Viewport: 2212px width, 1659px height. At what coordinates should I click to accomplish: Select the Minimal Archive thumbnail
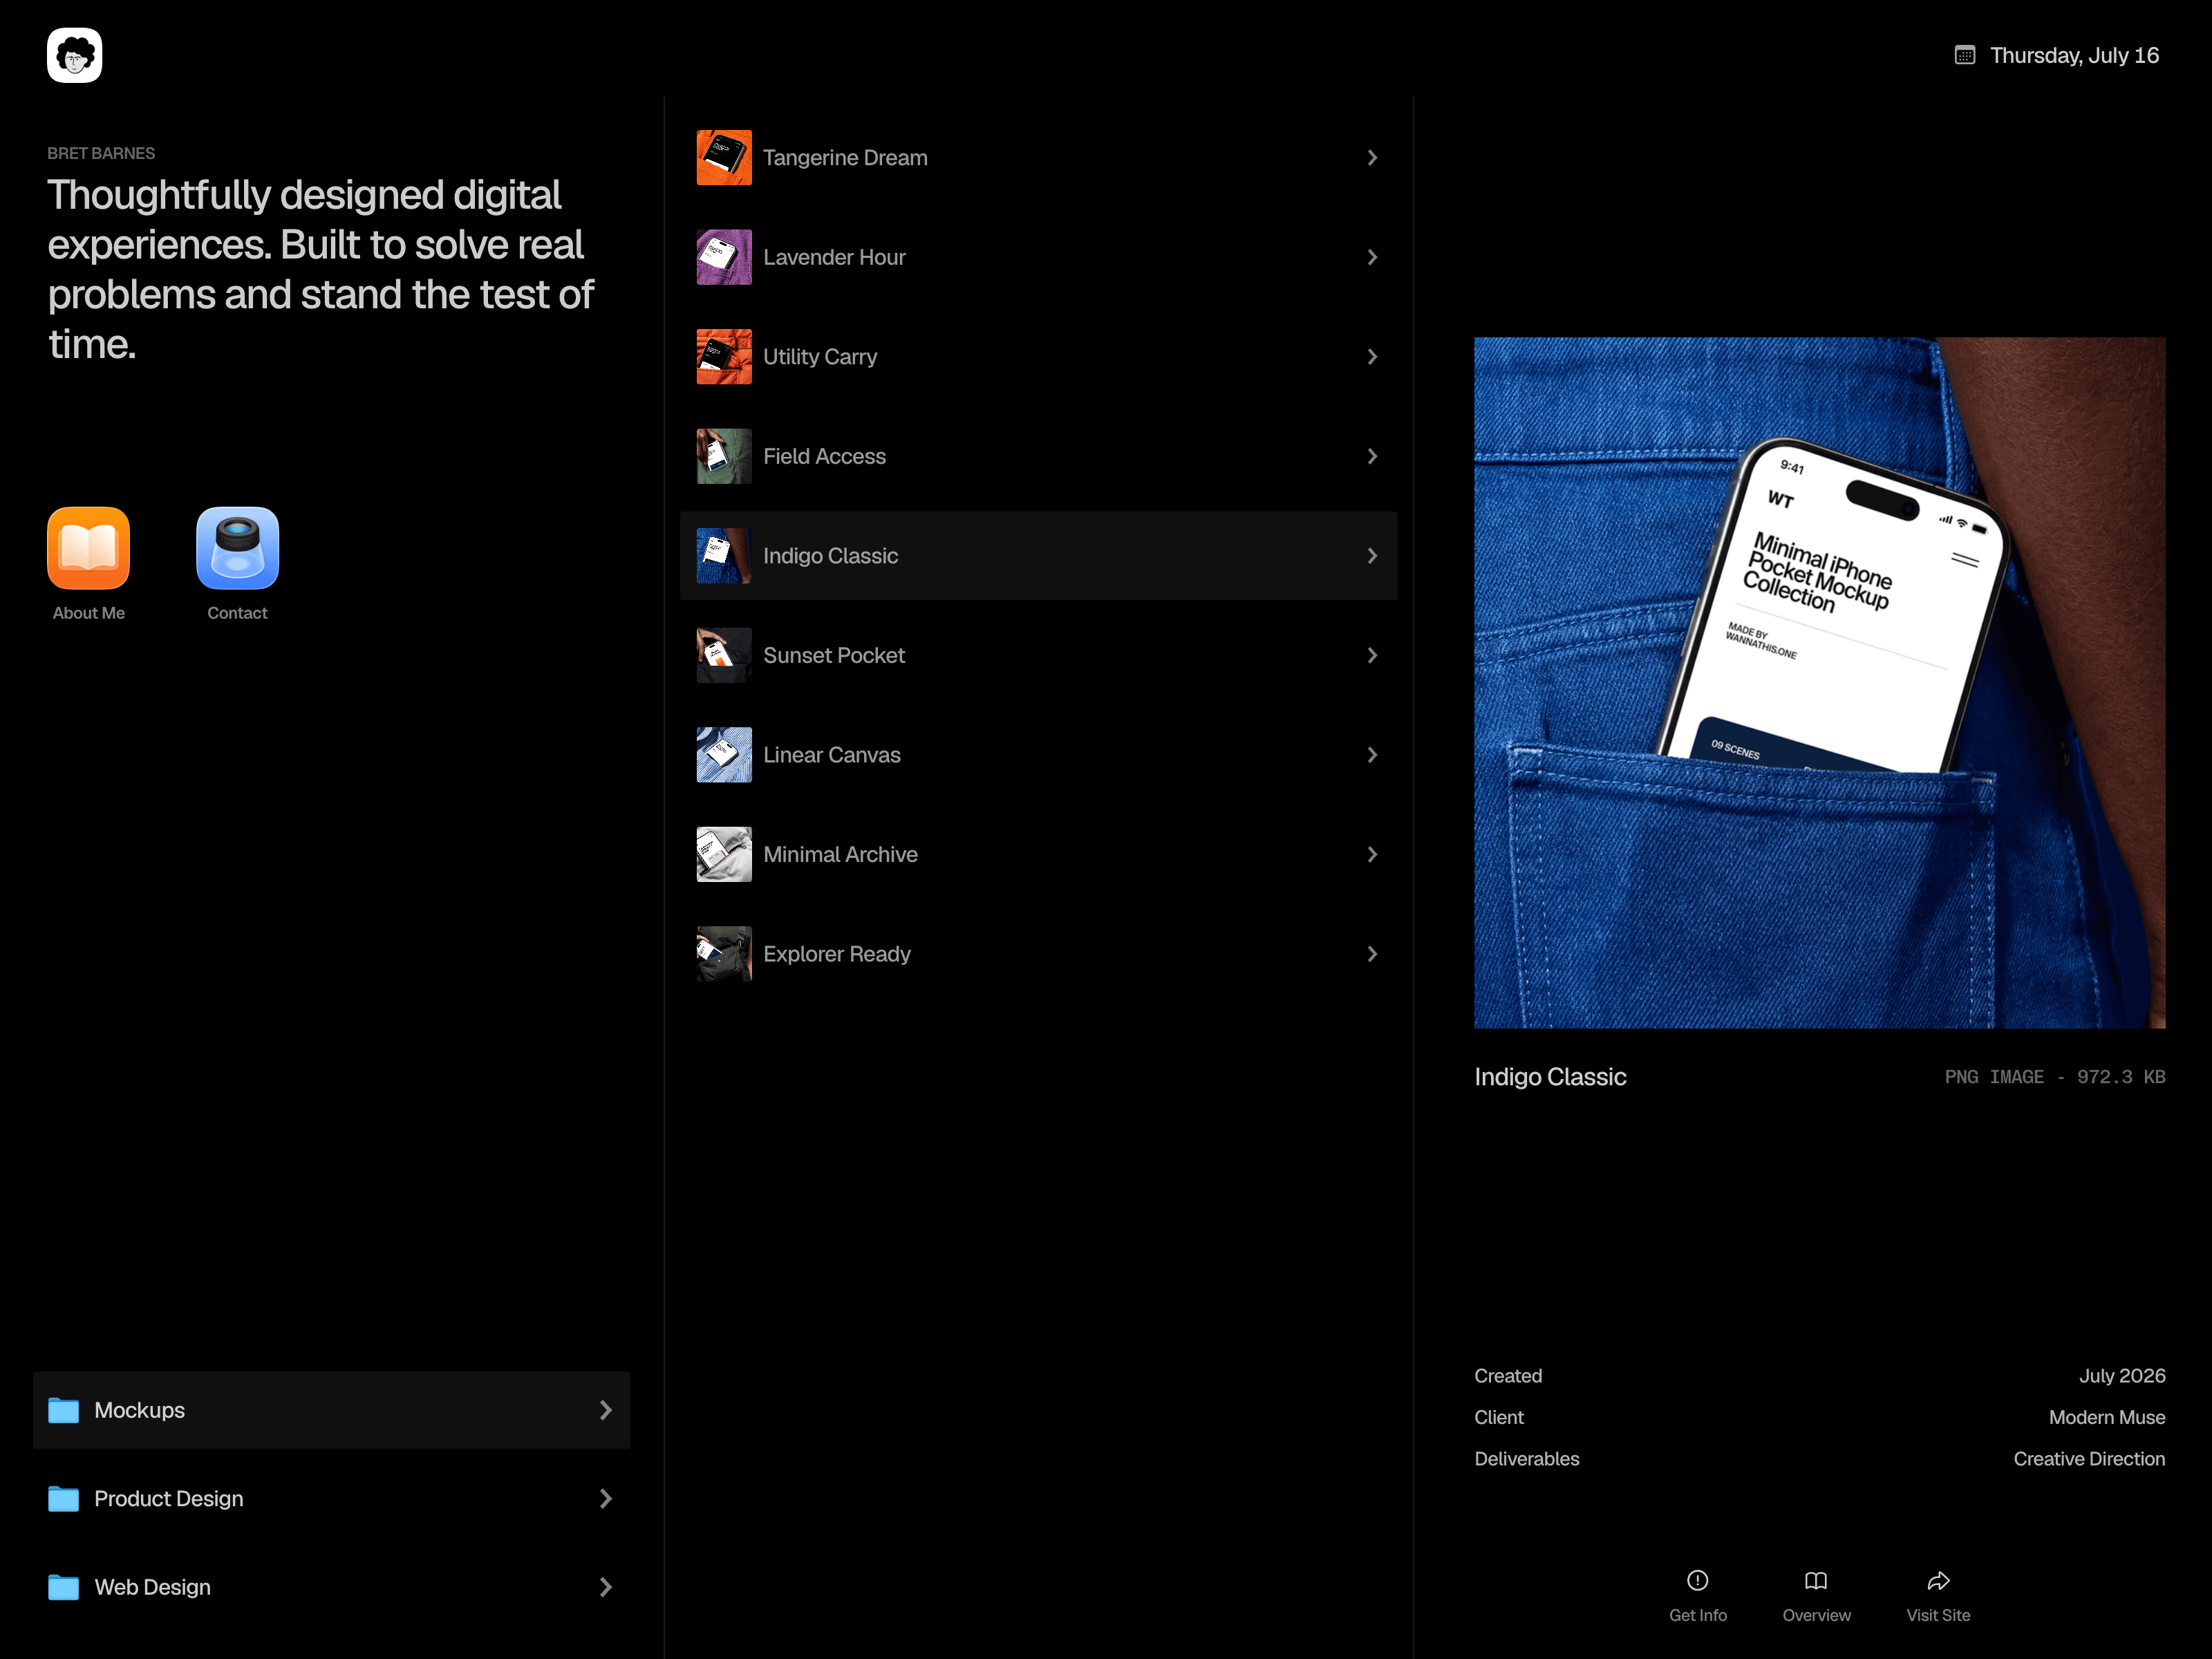pos(724,854)
